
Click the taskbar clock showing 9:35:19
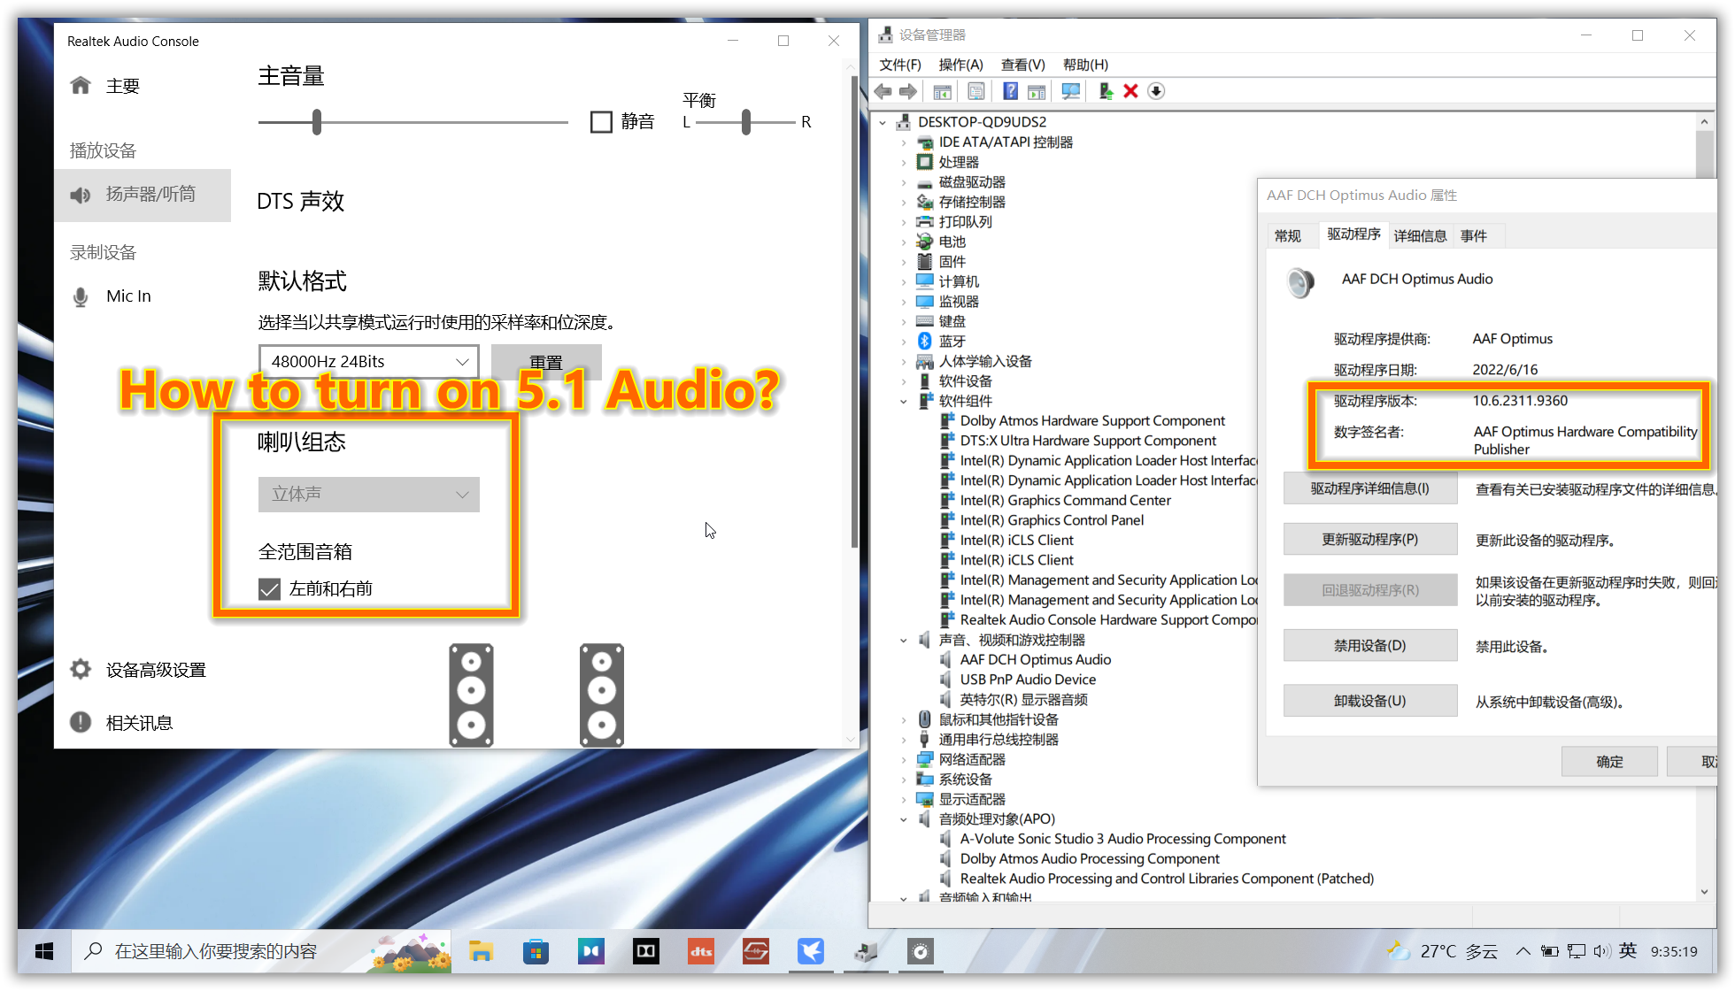click(x=1674, y=951)
